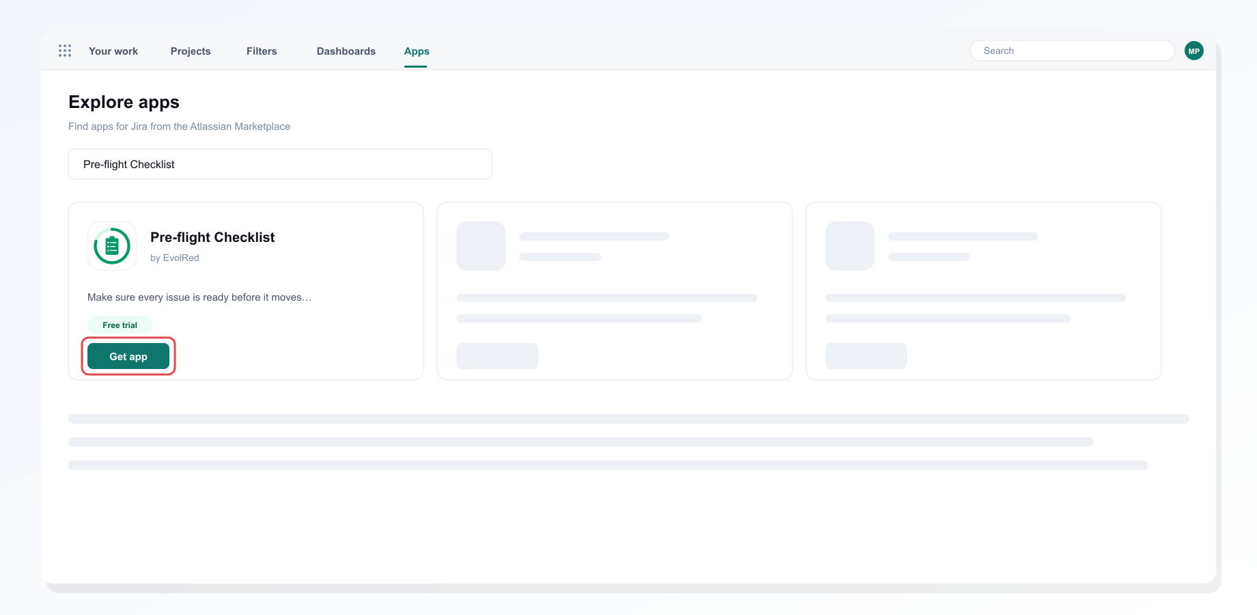This screenshot has width=1257, height=615.
Task: Open the Dashboards menu
Action: coord(346,51)
